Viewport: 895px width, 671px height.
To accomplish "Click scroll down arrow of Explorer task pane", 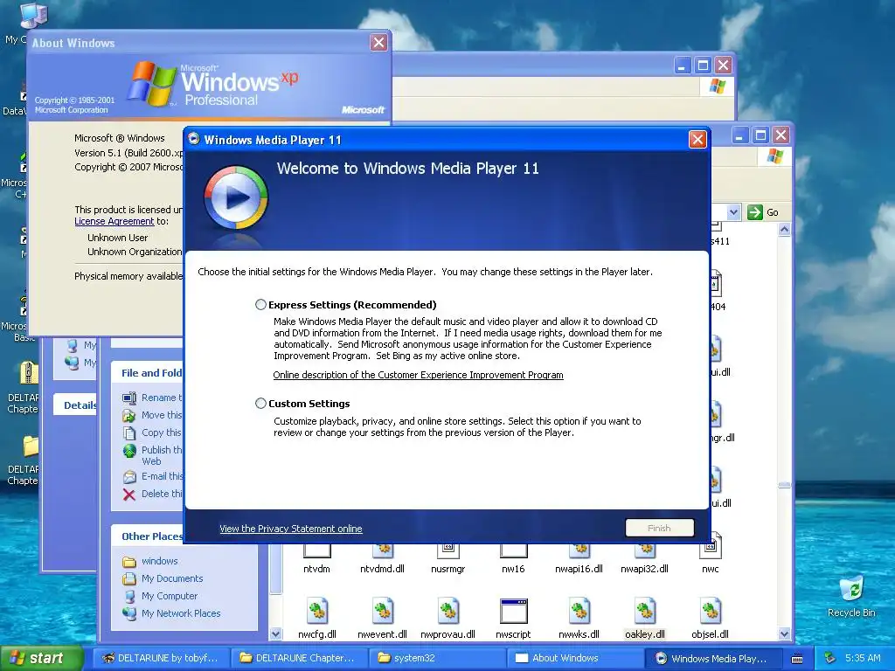I will [275, 633].
